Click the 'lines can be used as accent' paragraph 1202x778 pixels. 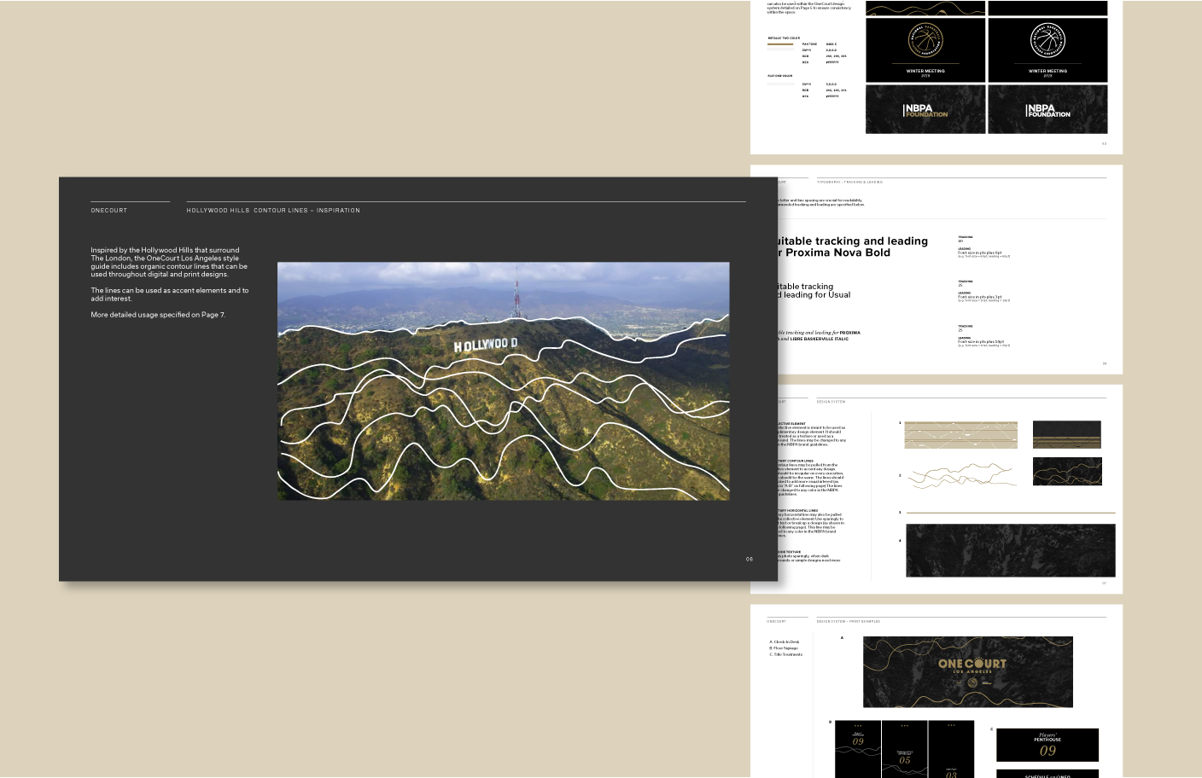coord(170,294)
